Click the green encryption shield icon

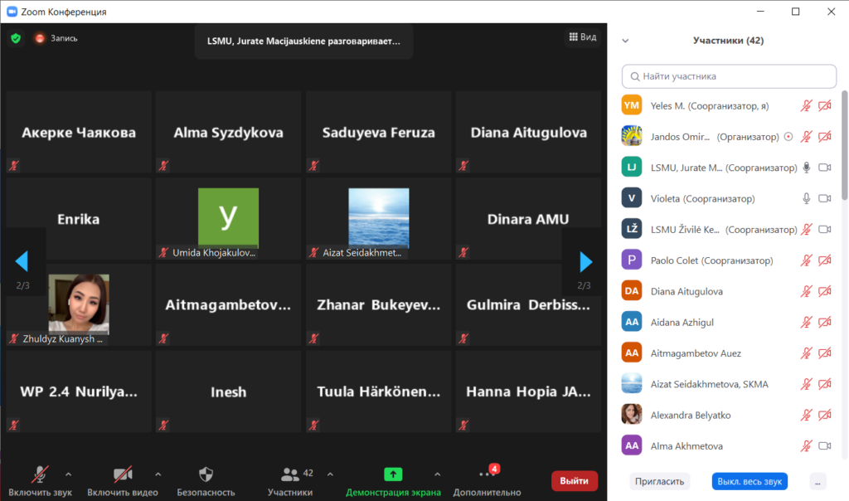click(16, 38)
